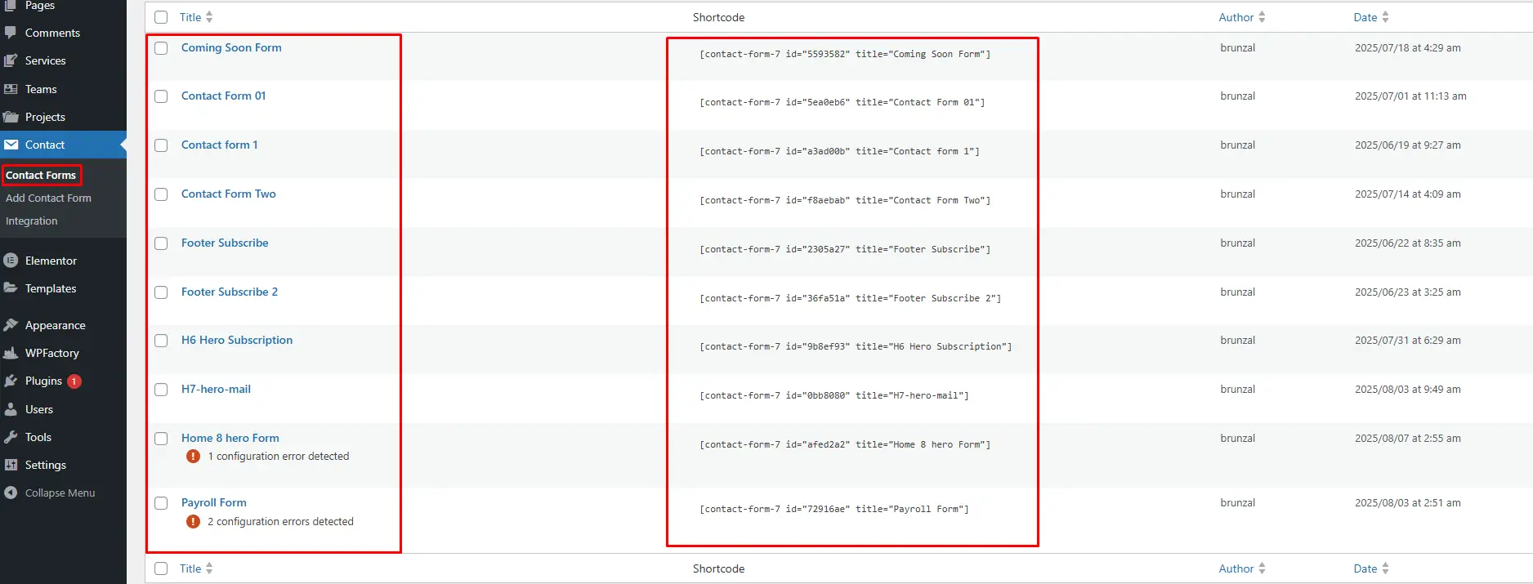Open the Contact Form Two title link
Viewport: 1533px width, 584px height.
(x=229, y=194)
